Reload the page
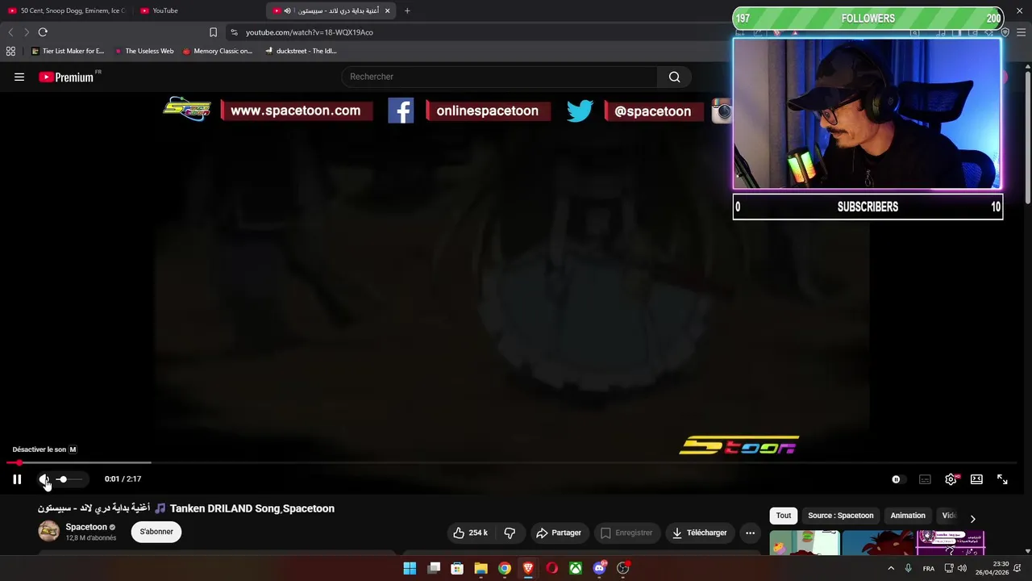Image resolution: width=1032 pixels, height=581 pixels. pos(43,32)
